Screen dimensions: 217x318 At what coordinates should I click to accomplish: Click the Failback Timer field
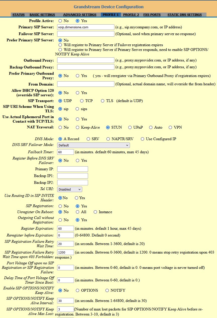tap(66, 152)
